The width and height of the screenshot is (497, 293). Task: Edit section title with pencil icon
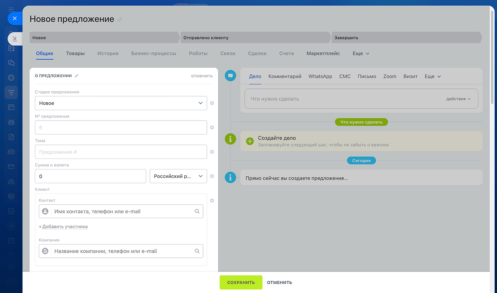[x=76, y=76]
